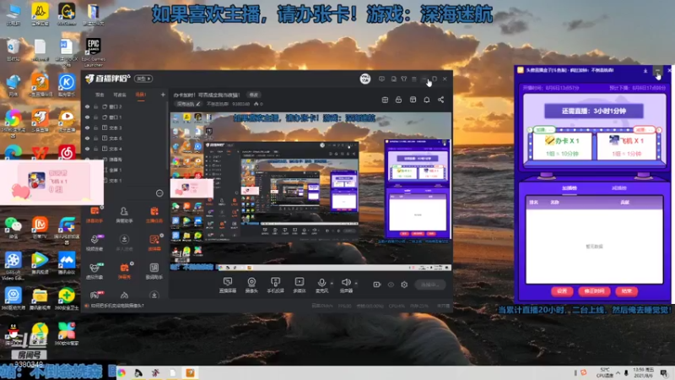Click the 飞机 X 1 reduce-time card
The width and height of the screenshot is (675, 380).
626,146
